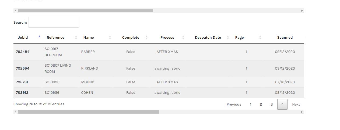Open job 792484 row

(23, 52)
